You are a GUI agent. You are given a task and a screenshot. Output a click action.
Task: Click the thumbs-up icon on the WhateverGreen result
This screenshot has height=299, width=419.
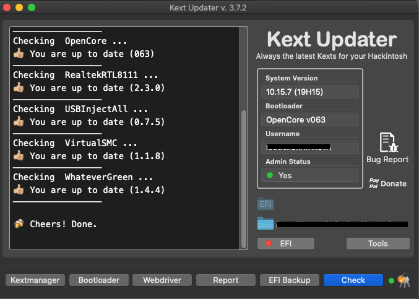click(x=19, y=189)
